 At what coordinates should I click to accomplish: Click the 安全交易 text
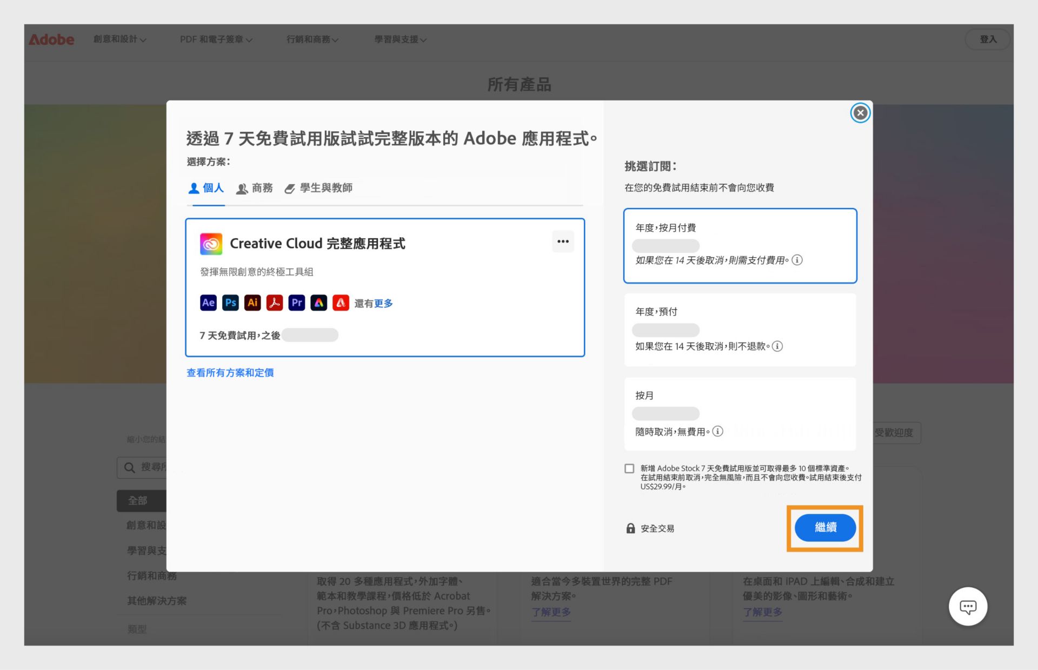[x=657, y=528]
